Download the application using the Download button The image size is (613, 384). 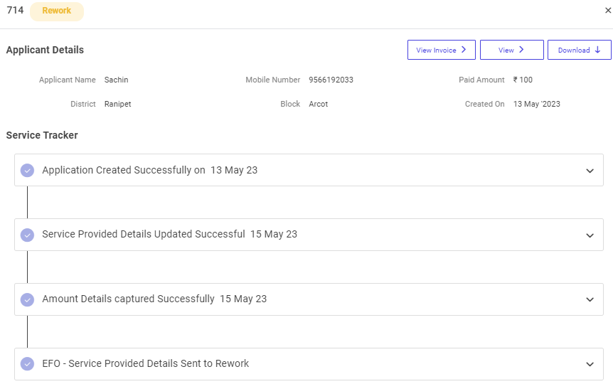tap(579, 50)
